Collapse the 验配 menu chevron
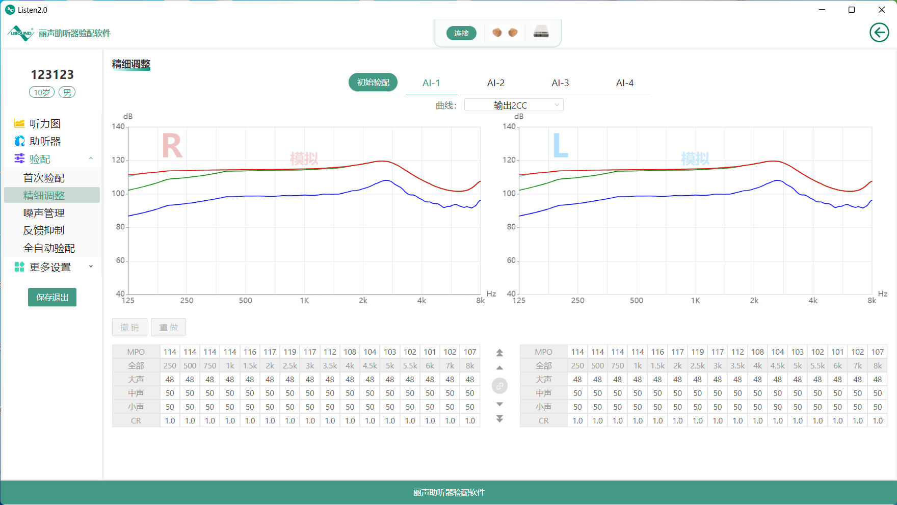The image size is (897, 505). click(91, 158)
